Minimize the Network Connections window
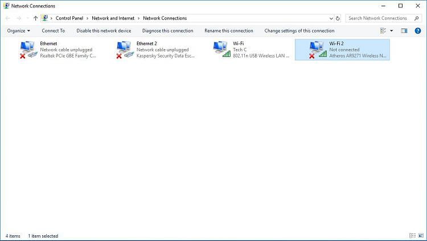 [383, 6]
